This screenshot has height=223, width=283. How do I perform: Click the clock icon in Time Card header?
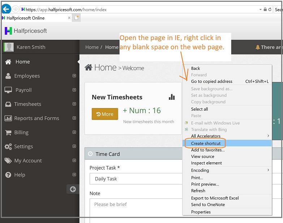pyautogui.click(x=90, y=154)
